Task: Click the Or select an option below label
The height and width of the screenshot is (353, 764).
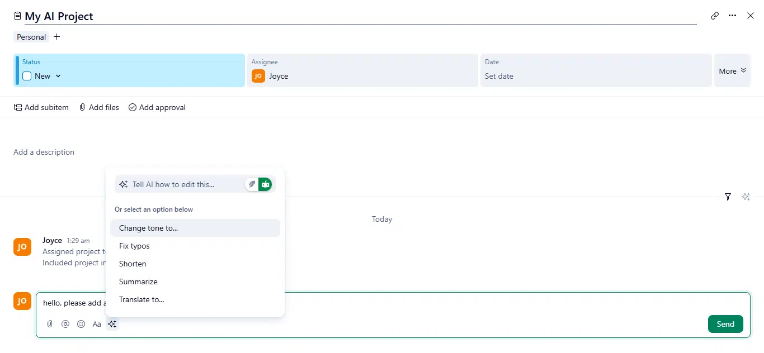Action: 154,209
